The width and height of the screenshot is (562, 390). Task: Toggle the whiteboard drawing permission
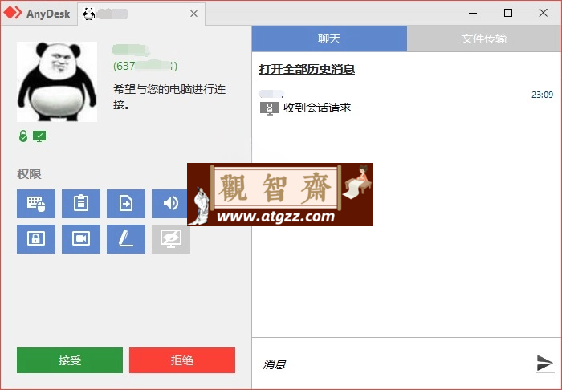[126, 239]
